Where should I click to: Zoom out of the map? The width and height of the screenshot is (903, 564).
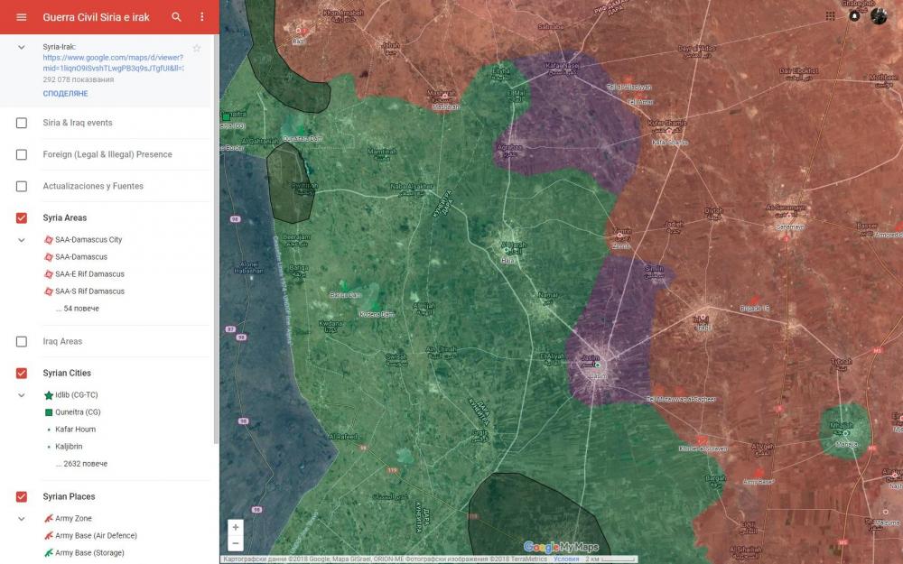[x=236, y=544]
